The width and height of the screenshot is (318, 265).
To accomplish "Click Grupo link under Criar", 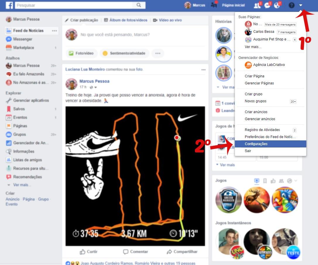I will [x=43, y=199].
